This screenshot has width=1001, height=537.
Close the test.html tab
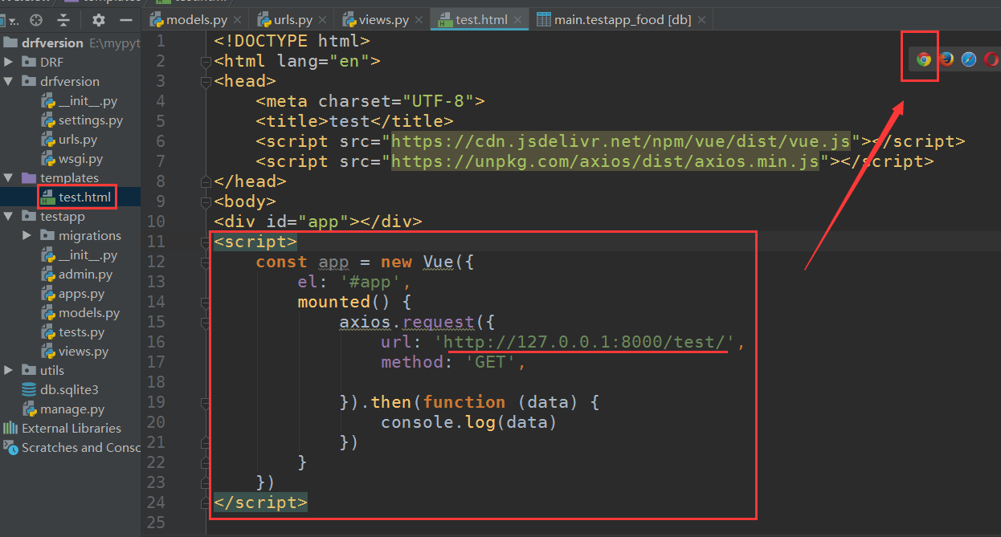[x=518, y=20]
